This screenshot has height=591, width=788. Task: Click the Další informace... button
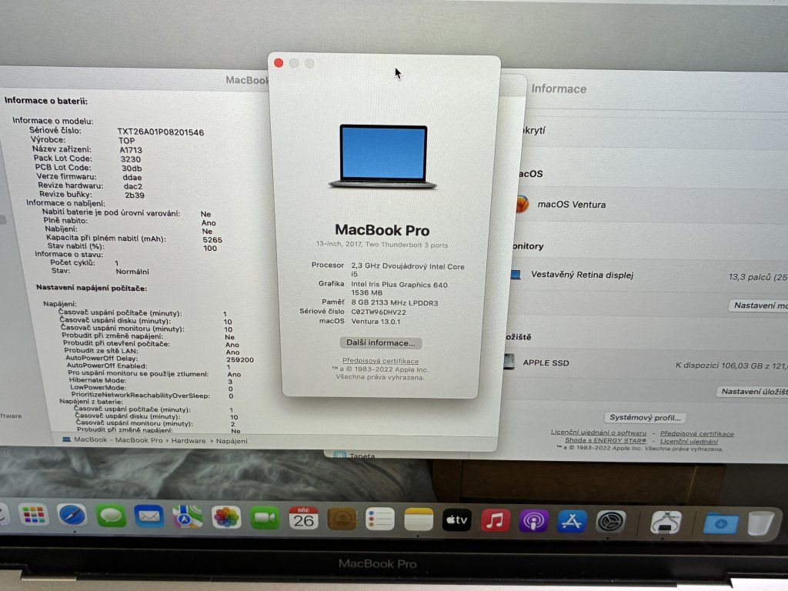[380, 342]
